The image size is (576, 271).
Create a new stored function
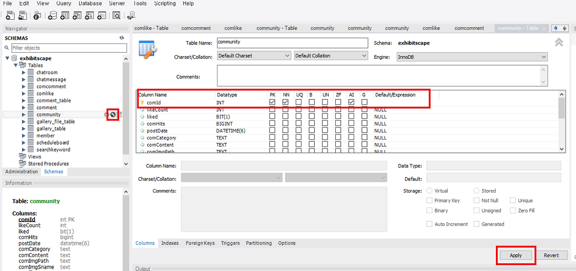click(102, 15)
